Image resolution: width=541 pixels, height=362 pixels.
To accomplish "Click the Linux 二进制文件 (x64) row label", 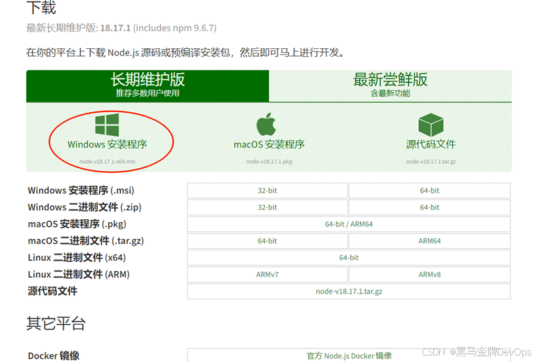I will point(76,258).
